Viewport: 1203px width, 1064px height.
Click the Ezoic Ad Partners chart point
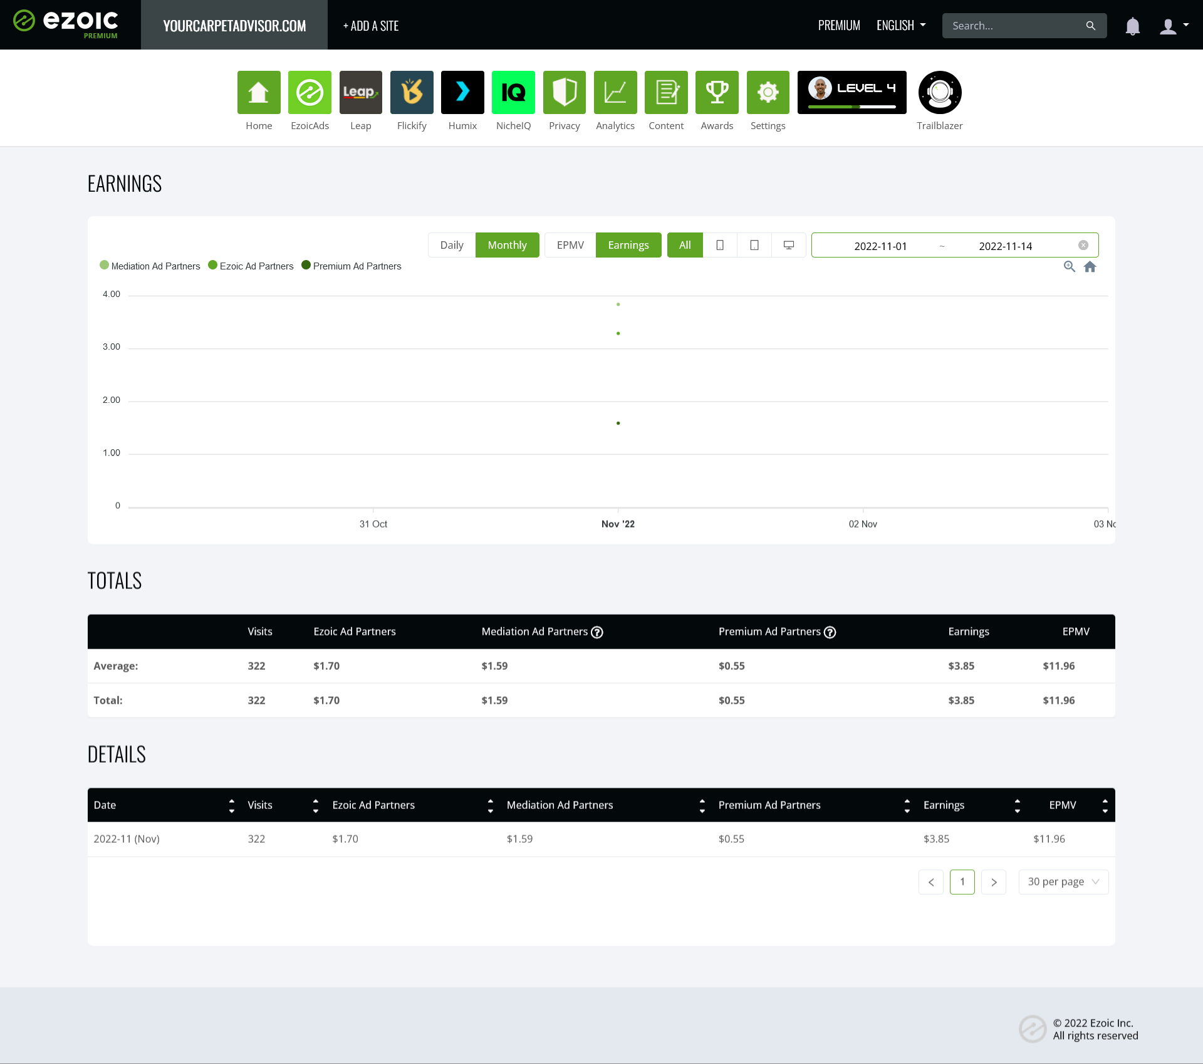(618, 333)
